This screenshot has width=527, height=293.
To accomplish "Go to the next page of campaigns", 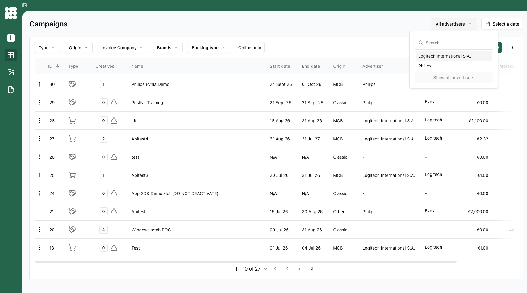I will (299, 269).
